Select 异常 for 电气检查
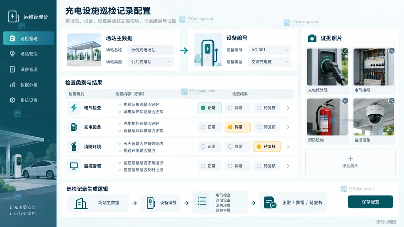Viewport: 404px width, 227px height. [237, 108]
